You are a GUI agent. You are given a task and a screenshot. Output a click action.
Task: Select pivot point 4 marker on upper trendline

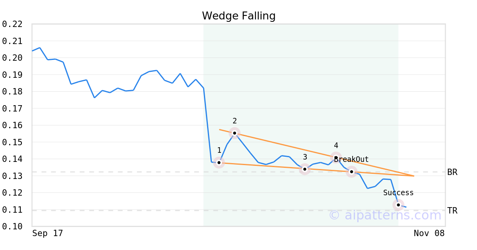point(336,158)
